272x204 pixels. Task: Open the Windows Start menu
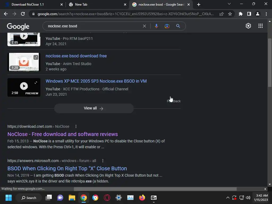click(x=8, y=198)
